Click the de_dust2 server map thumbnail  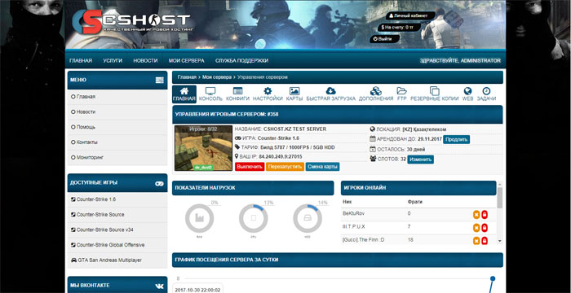coord(203,148)
